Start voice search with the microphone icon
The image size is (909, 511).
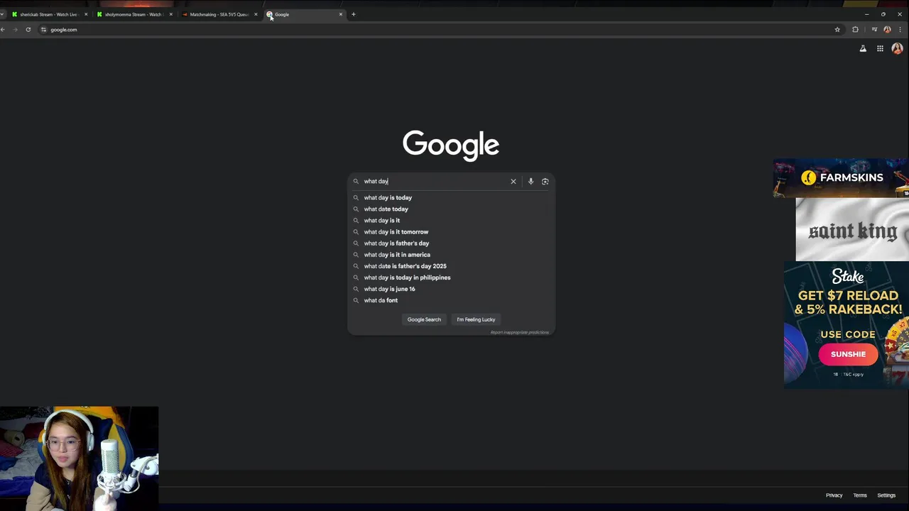530,182
